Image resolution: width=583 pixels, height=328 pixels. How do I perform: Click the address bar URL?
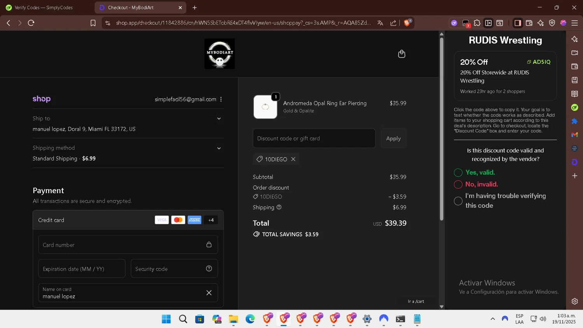pyautogui.click(x=243, y=23)
